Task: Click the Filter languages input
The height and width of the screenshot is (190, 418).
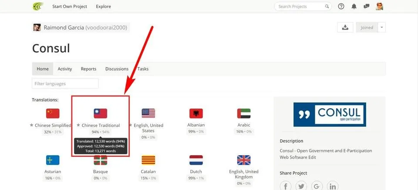Action: (x=65, y=84)
